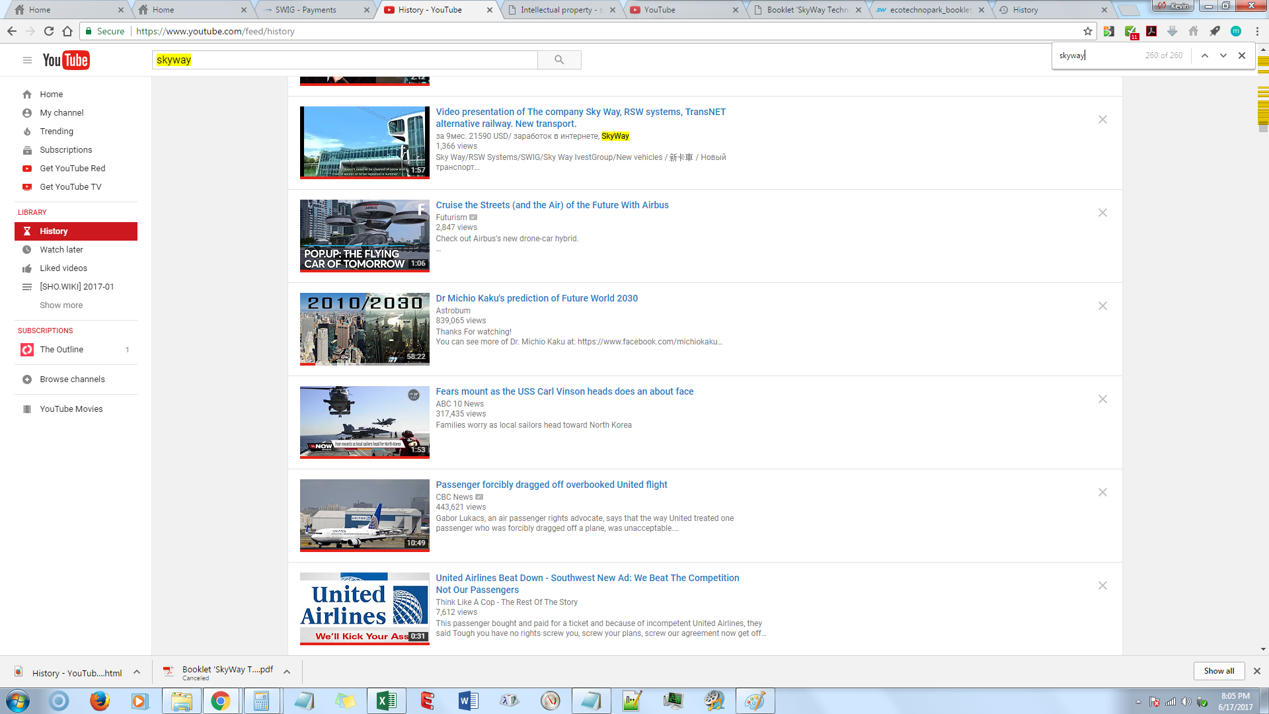Open Excel from taskbar
Screen dimensions: 1269x714
386,701
